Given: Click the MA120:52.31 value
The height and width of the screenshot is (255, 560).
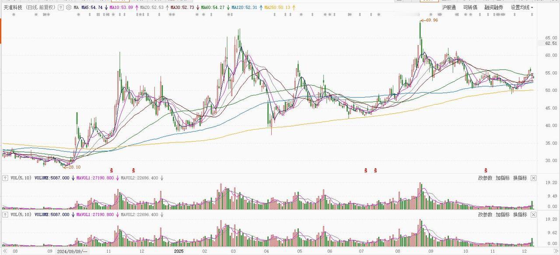Looking at the screenshot, I should (245, 7).
